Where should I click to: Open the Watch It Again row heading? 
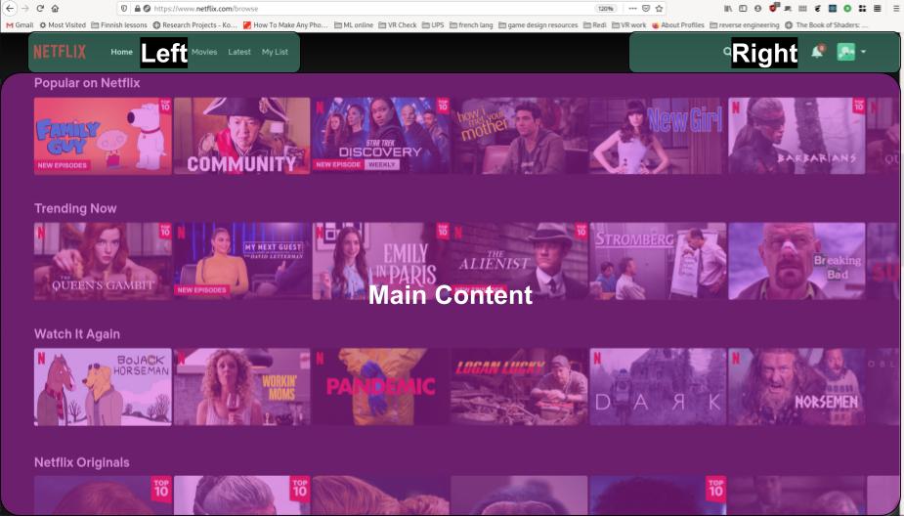tap(77, 334)
